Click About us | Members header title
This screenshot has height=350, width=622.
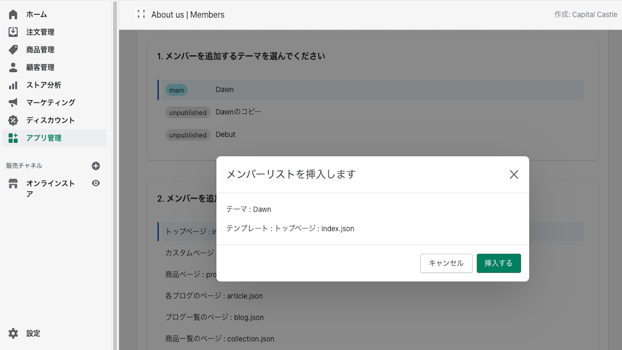pos(188,15)
